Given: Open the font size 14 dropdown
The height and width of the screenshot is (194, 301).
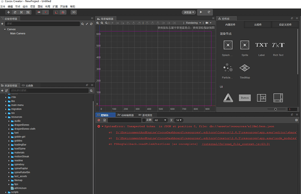Looking at the screenshot, I should click(179, 120).
